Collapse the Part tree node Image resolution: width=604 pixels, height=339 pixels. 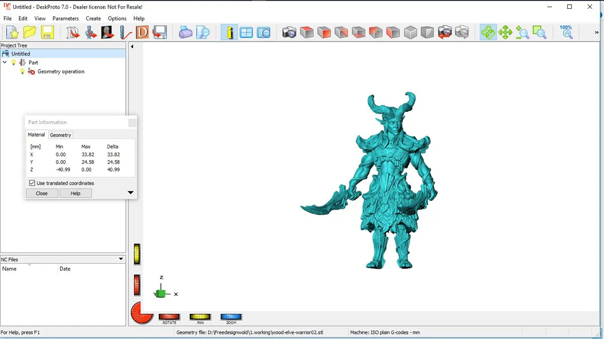click(4, 63)
